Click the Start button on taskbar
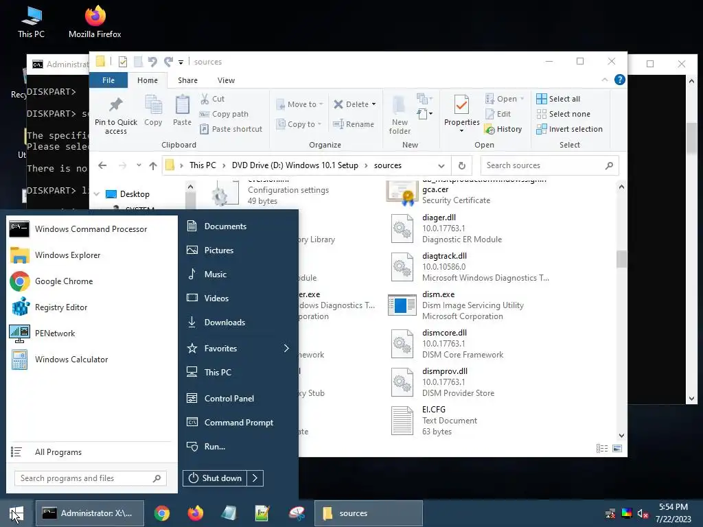The width and height of the screenshot is (703, 527). (16, 513)
